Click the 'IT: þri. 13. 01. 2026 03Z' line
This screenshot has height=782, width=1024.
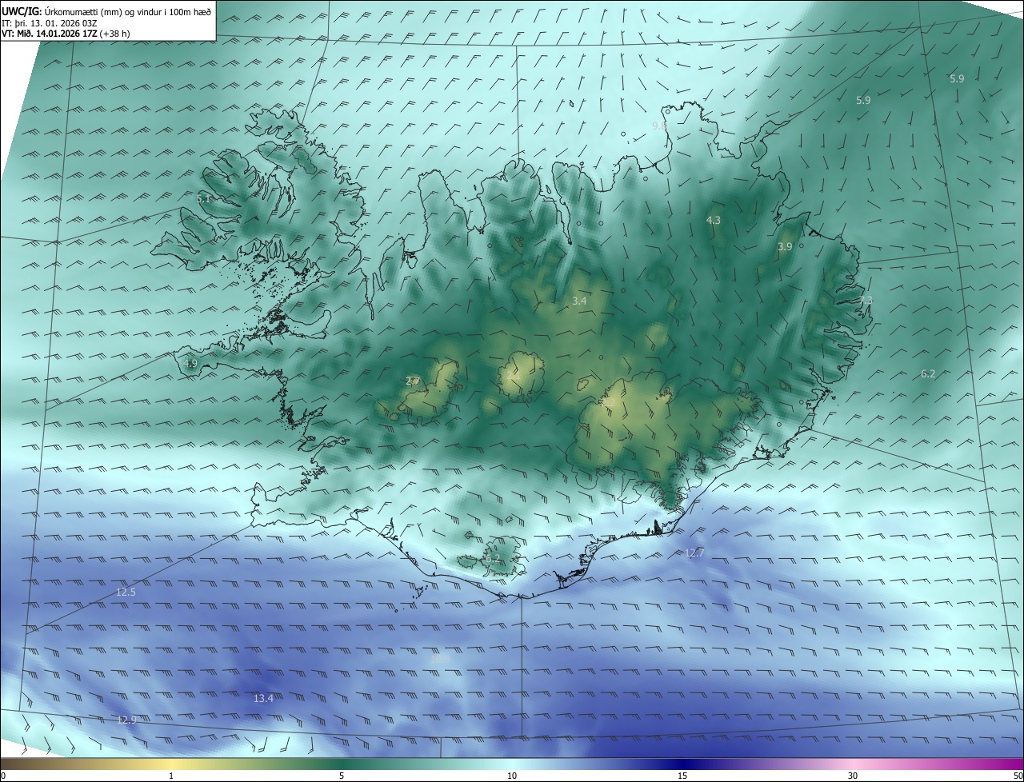49,23
